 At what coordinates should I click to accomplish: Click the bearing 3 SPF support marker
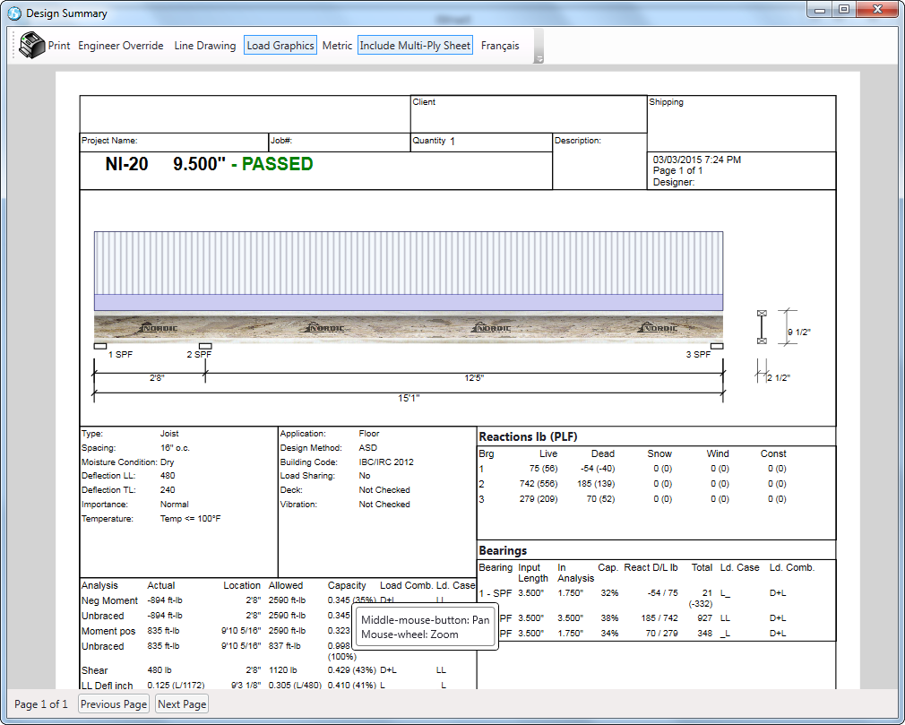pos(717,346)
